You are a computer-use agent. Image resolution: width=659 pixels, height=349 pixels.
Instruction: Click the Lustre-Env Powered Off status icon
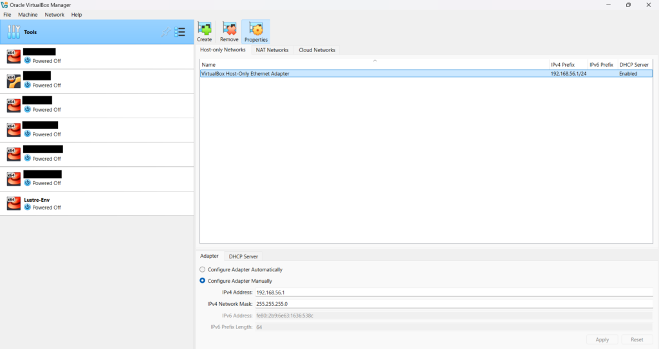click(28, 208)
